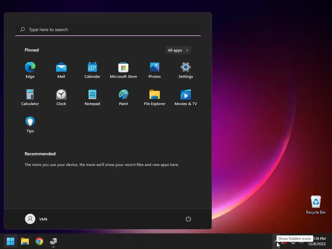Select the Pinned section heading

click(x=32, y=50)
